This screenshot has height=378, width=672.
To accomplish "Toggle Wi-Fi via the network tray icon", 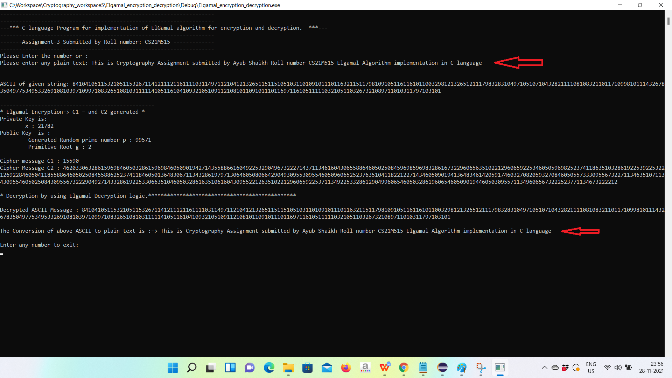I will (x=607, y=367).
